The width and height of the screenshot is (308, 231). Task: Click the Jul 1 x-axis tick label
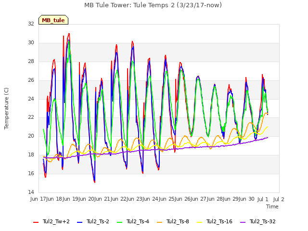coord(263,199)
